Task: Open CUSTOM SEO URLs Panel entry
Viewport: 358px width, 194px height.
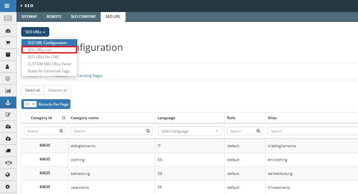Action: coord(49,64)
